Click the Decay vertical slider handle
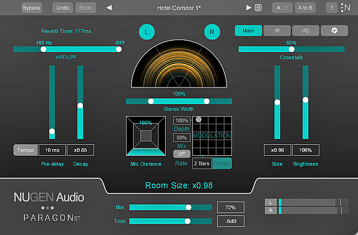The image size is (358, 235). 80,106
